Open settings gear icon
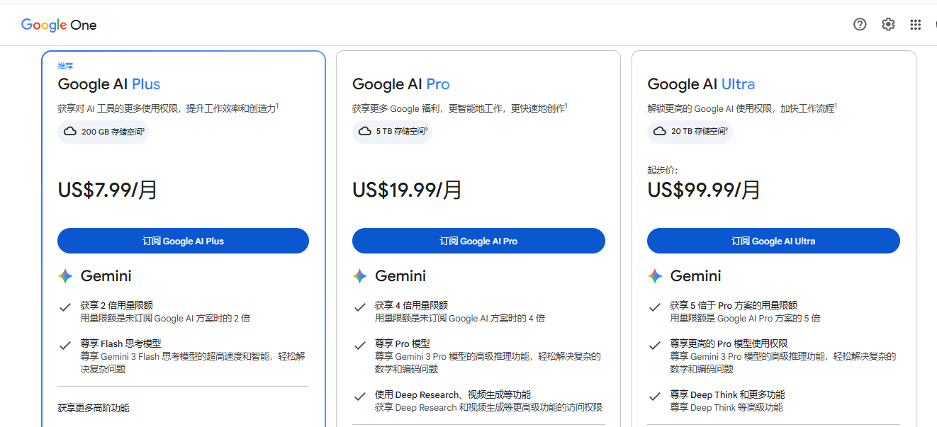937x427 pixels. pos(888,25)
